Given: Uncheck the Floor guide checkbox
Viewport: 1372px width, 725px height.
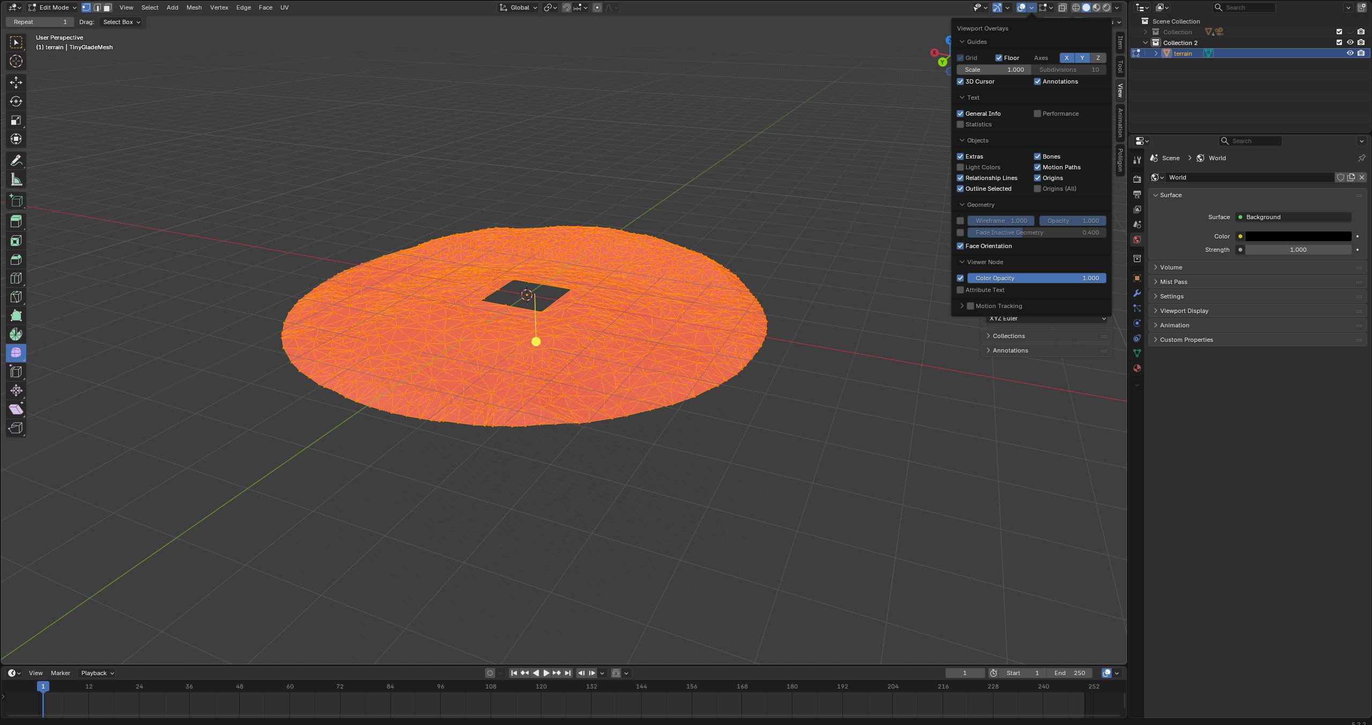Looking at the screenshot, I should click(x=999, y=58).
